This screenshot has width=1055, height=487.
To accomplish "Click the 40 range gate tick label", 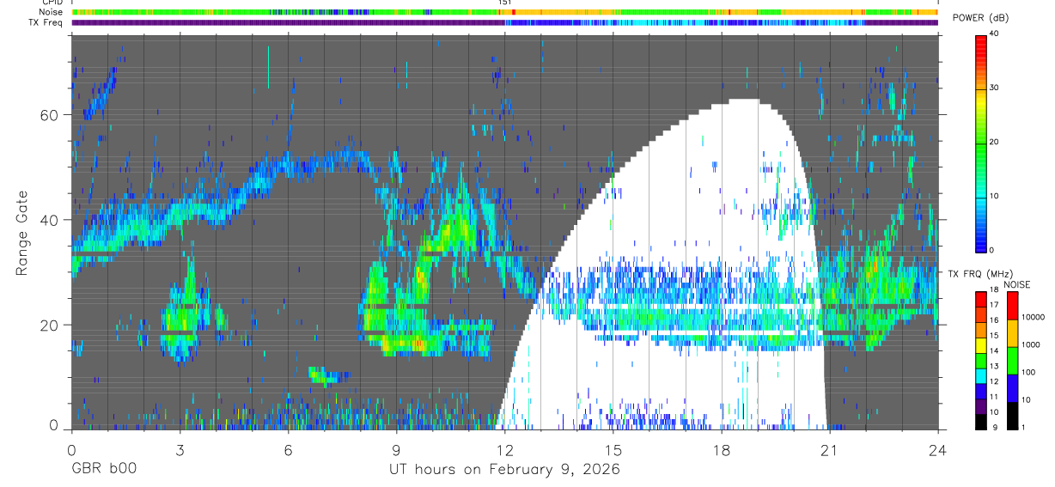I will [x=49, y=220].
